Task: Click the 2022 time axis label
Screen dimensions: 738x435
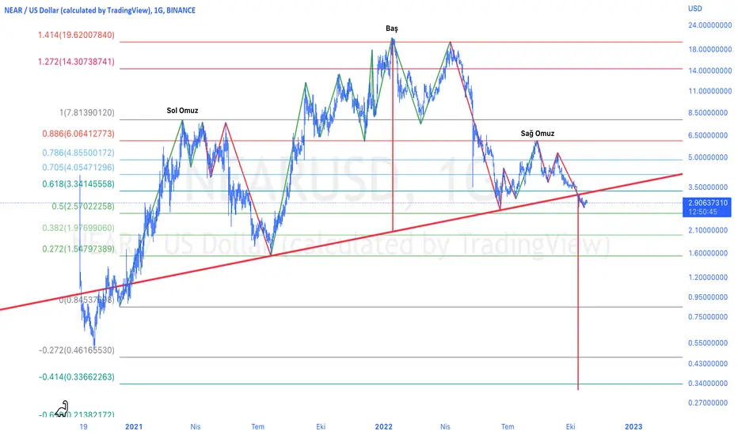Action: (x=383, y=426)
